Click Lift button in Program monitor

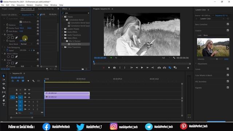pos(159,68)
